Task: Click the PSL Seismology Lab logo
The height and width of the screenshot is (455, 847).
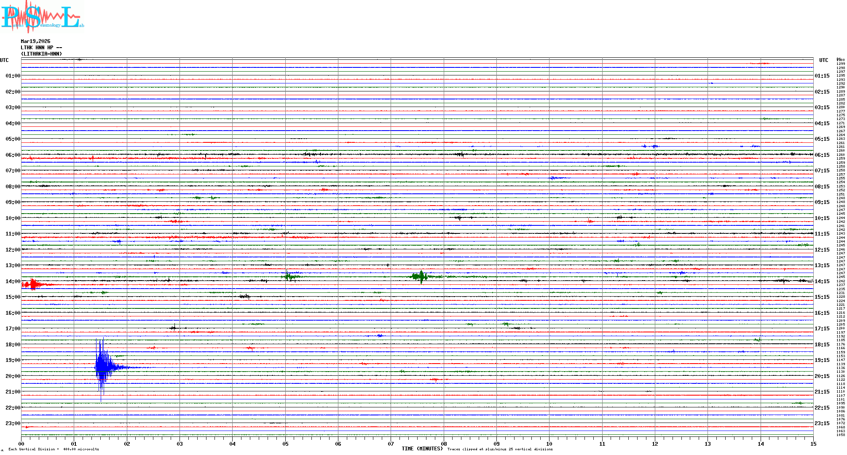Action: 42,17
